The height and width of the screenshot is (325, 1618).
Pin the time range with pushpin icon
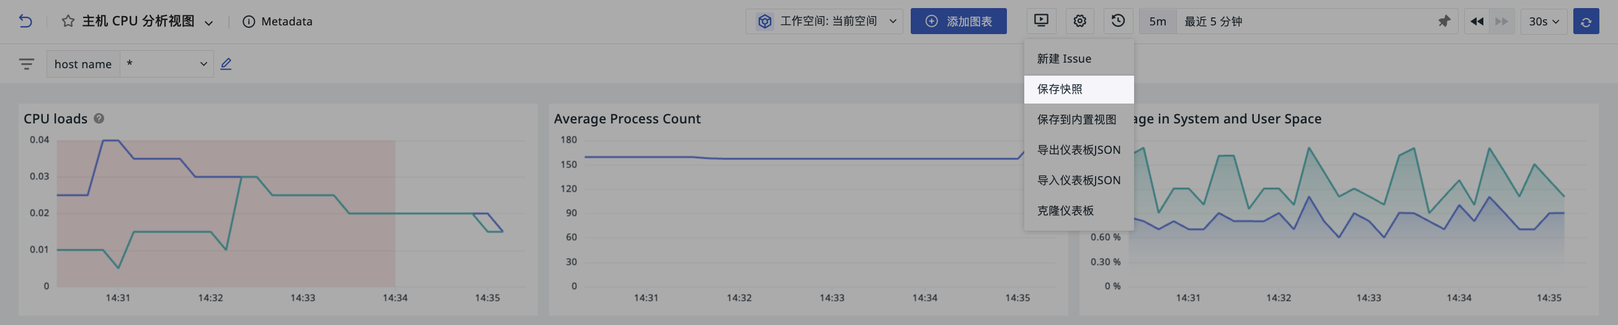pos(1444,21)
